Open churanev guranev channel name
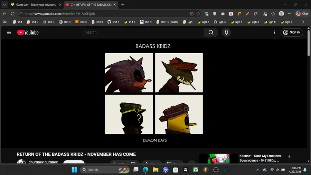The width and height of the screenshot is (311, 175). point(43,162)
